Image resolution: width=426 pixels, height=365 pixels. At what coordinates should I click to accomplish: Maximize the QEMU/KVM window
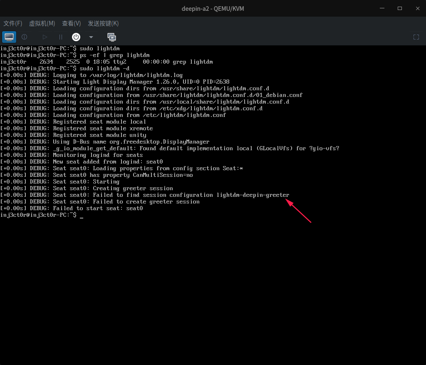point(399,8)
